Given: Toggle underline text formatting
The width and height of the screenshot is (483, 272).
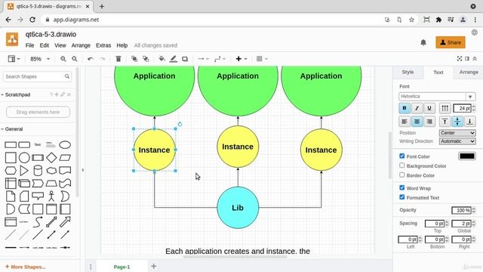Looking at the screenshot, I should (429, 108).
